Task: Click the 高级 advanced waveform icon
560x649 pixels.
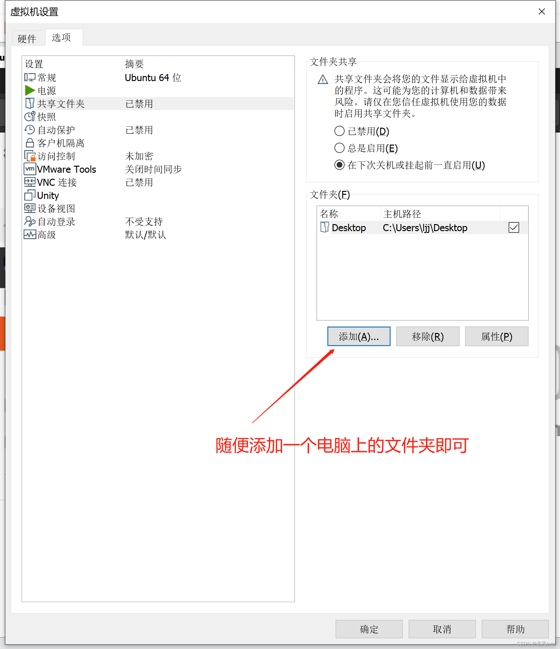Action: point(30,234)
